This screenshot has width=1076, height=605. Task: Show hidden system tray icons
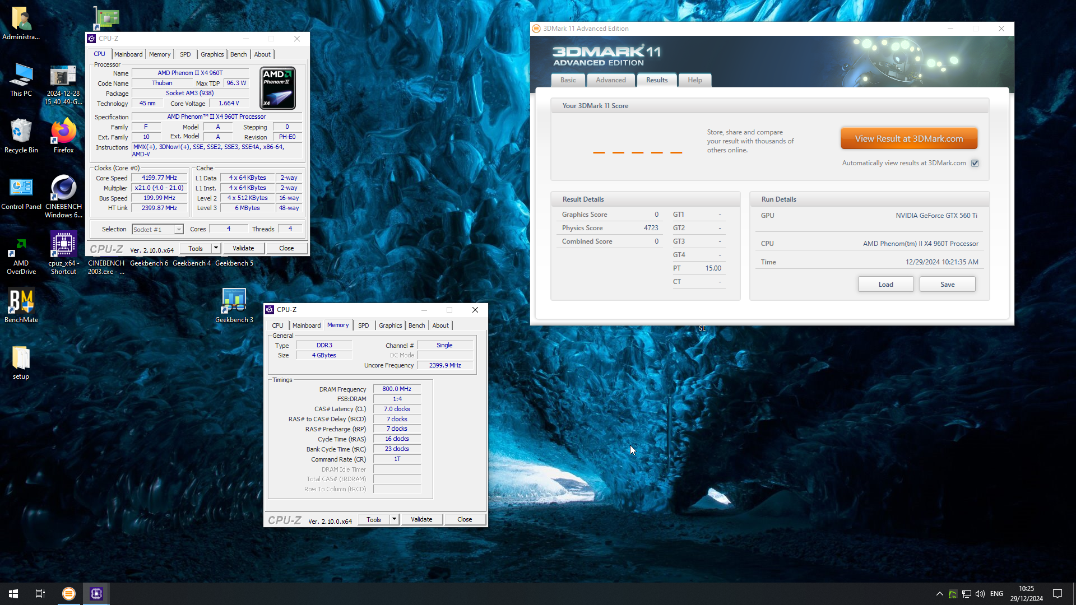tap(939, 594)
